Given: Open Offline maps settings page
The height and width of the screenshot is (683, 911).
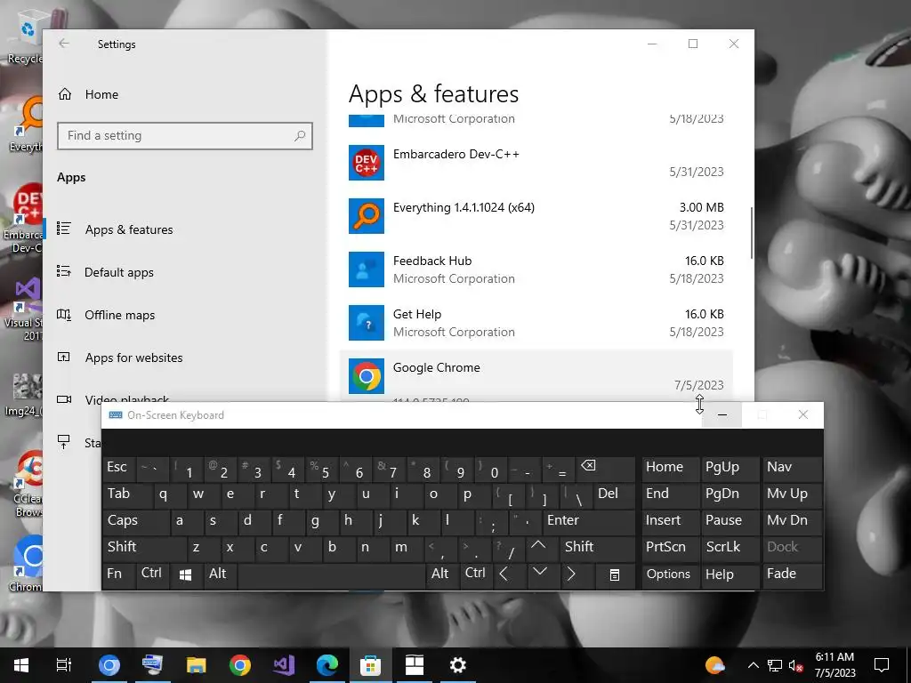Looking at the screenshot, I should coord(120,315).
